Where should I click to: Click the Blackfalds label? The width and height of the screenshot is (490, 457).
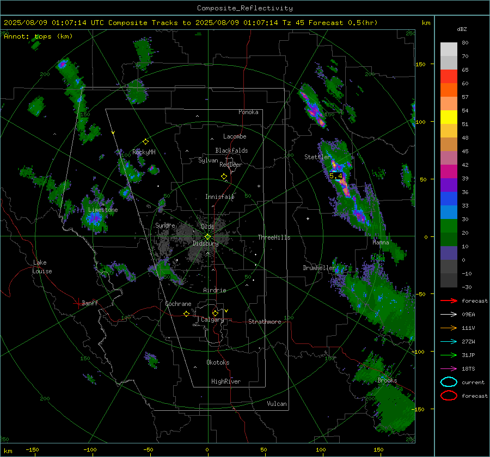[231, 151]
